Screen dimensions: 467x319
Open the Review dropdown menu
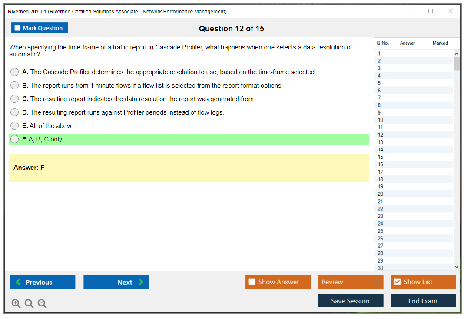pyautogui.click(x=350, y=282)
